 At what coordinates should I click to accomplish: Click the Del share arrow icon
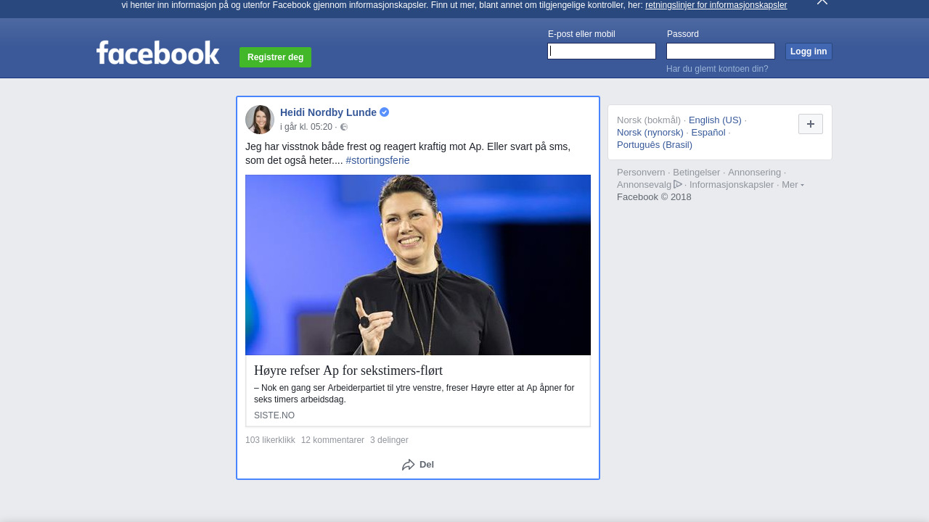click(x=409, y=465)
